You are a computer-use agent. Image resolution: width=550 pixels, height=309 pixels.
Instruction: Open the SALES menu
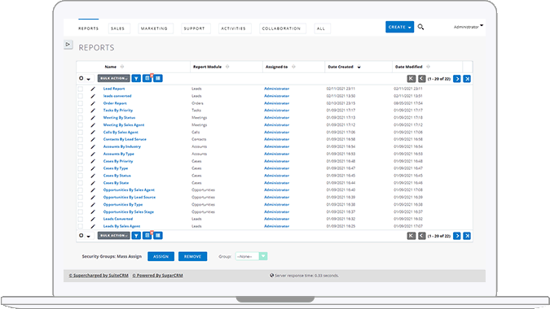click(118, 28)
